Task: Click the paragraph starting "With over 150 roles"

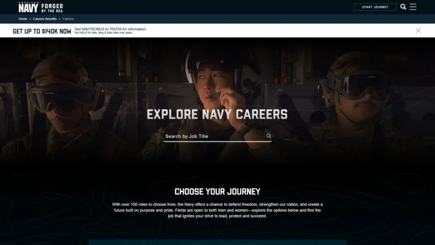Action: [217, 210]
